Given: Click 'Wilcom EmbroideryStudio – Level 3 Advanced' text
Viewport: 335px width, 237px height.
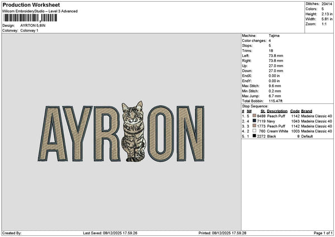Looking at the screenshot, I should (40, 11).
